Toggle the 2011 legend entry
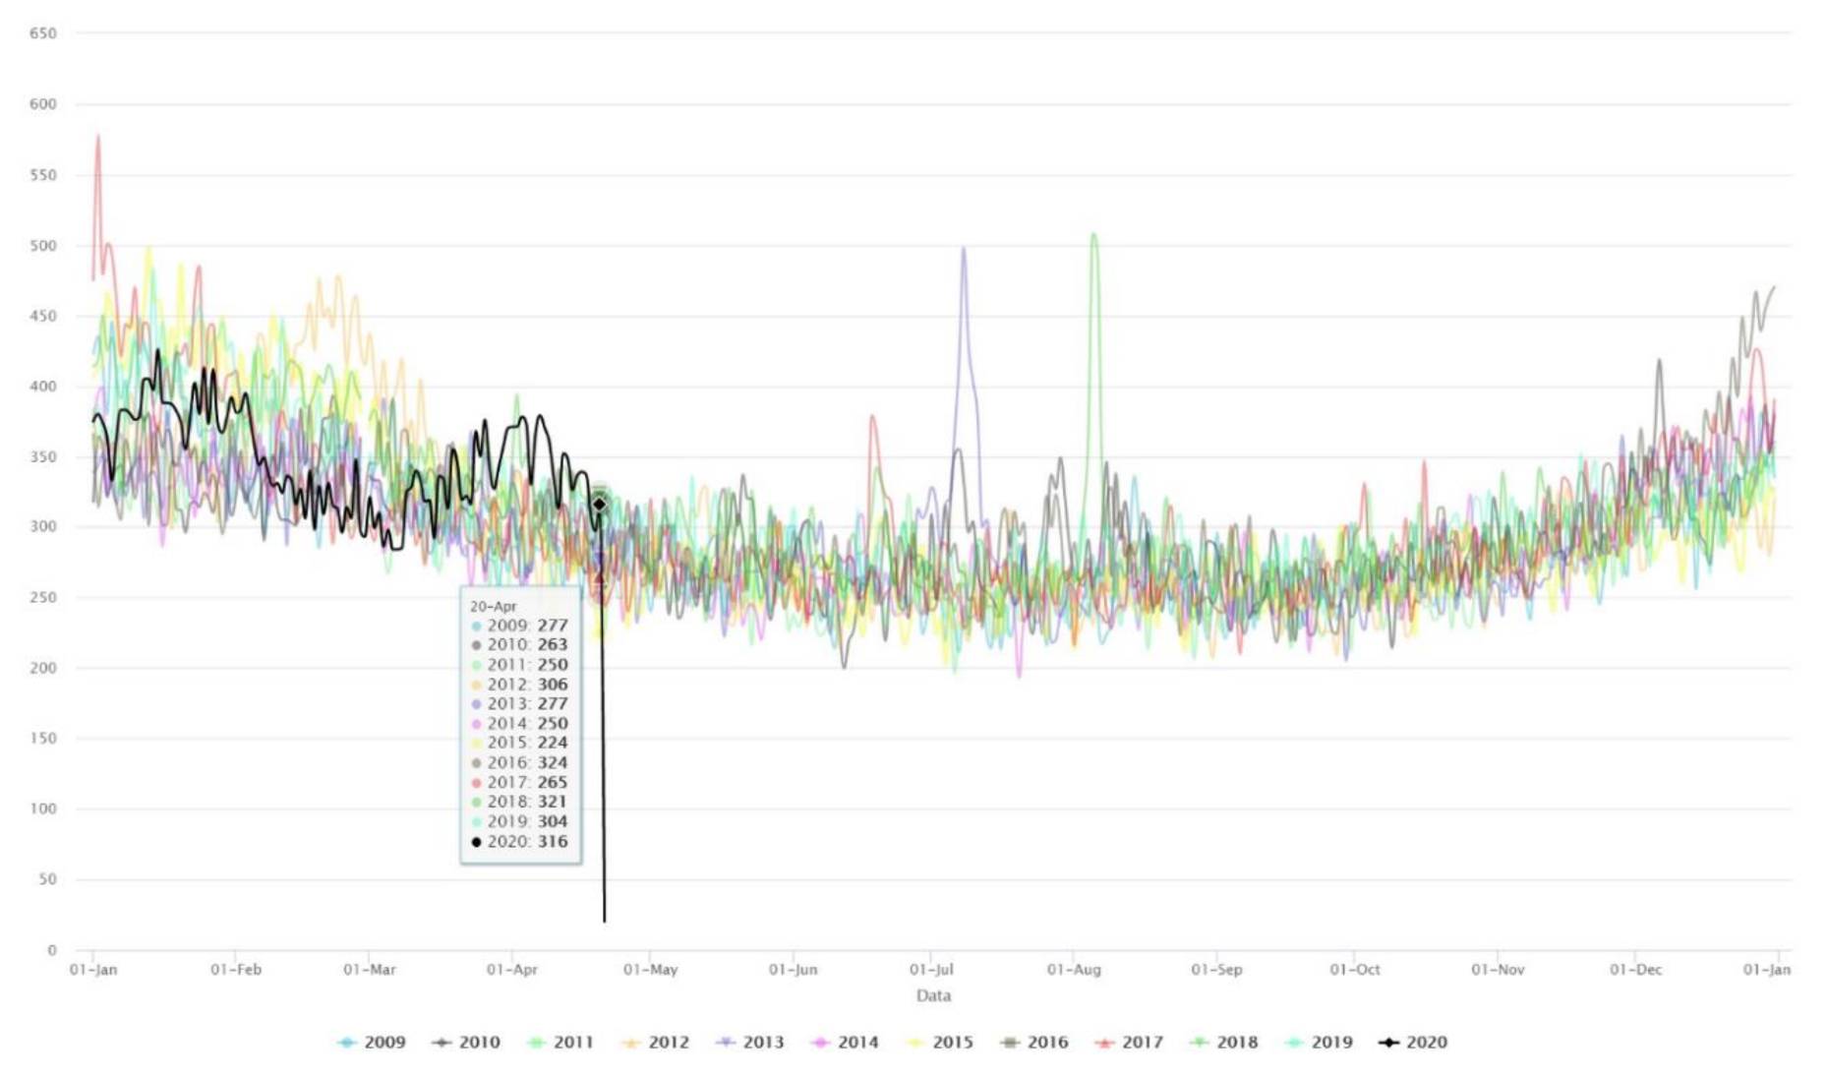Viewport: 1827px width, 1078px height. (x=560, y=1043)
